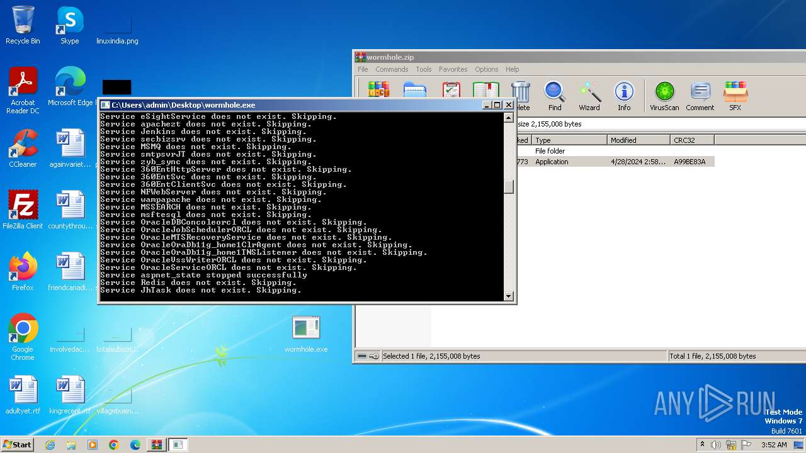Click WinRAR Delete toolbar icon
This screenshot has width=806, height=453.
(x=521, y=96)
